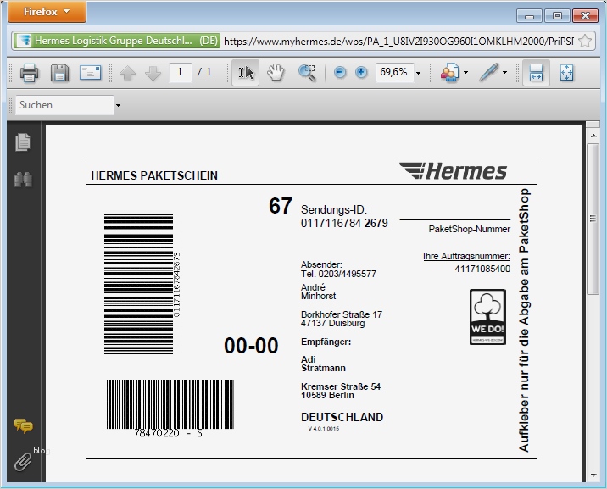Open the dropdown next to collaboration icon
Image resolution: width=607 pixels, height=489 pixels.
[465, 72]
